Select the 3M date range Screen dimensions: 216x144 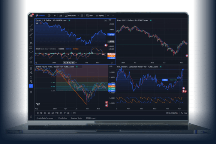pos(49,113)
